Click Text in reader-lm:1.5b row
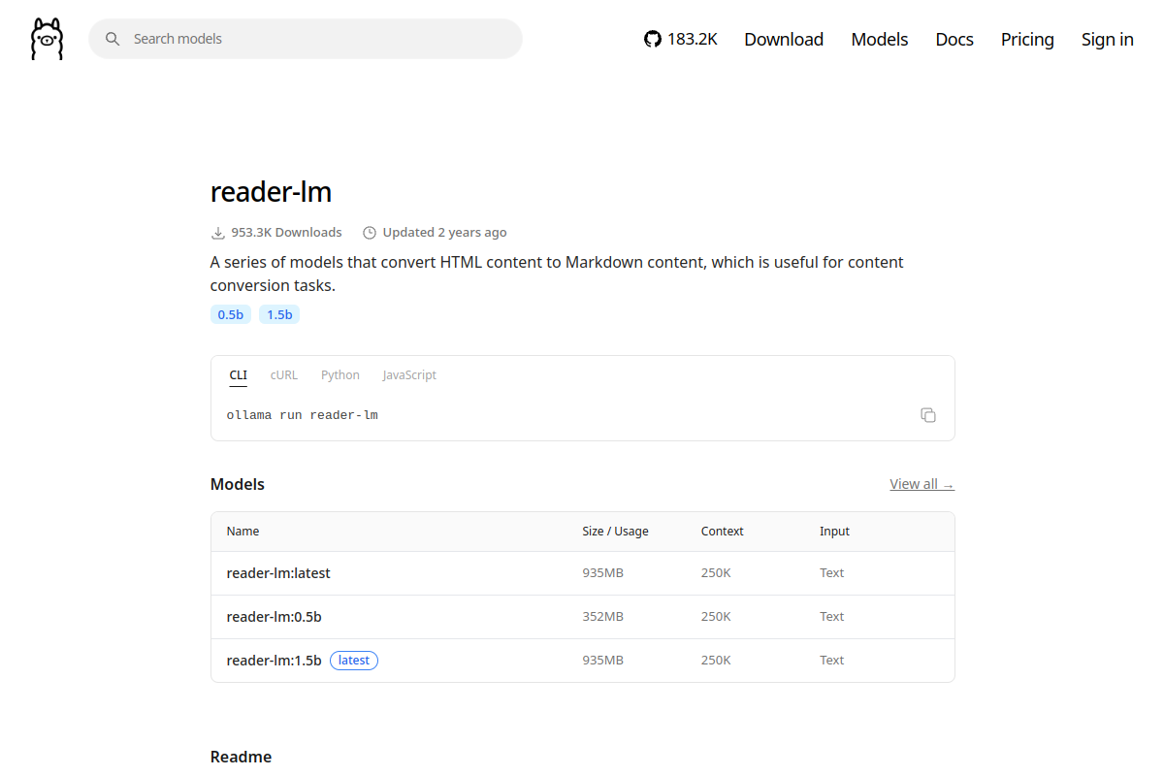This screenshot has height=776, width=1164. pos(831,661)
